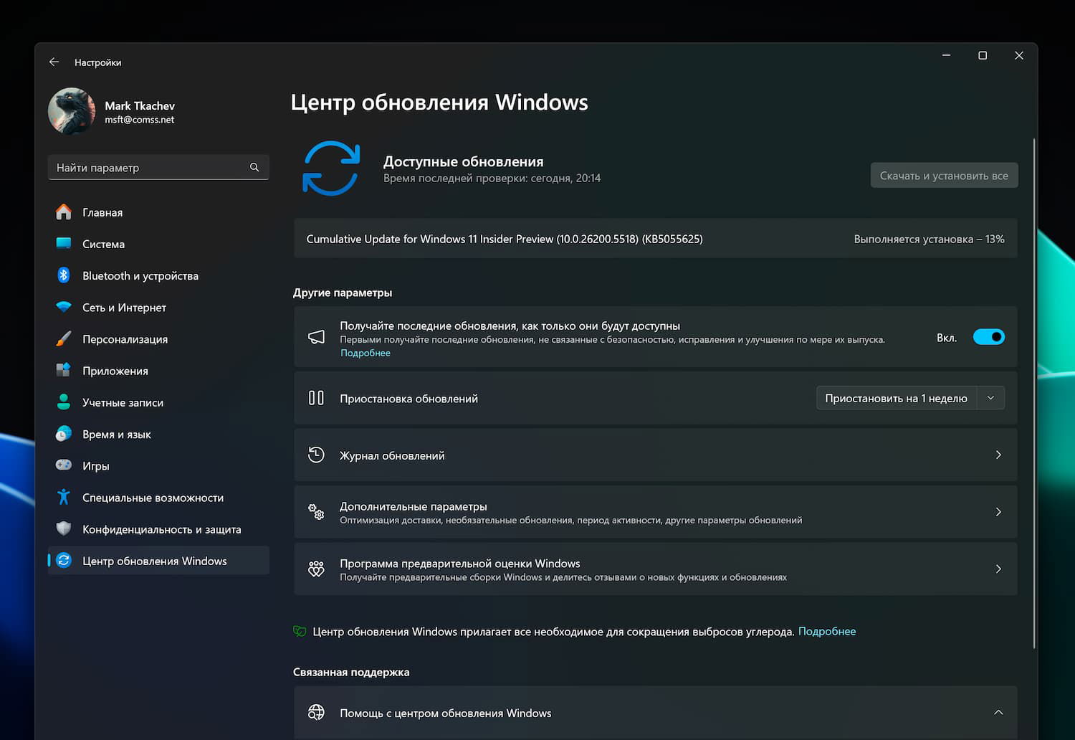The height and width of the screenshot is (740, 1075).
Task: Click the back arrow icon in the title bar
Action: click(x=54, y=62)
